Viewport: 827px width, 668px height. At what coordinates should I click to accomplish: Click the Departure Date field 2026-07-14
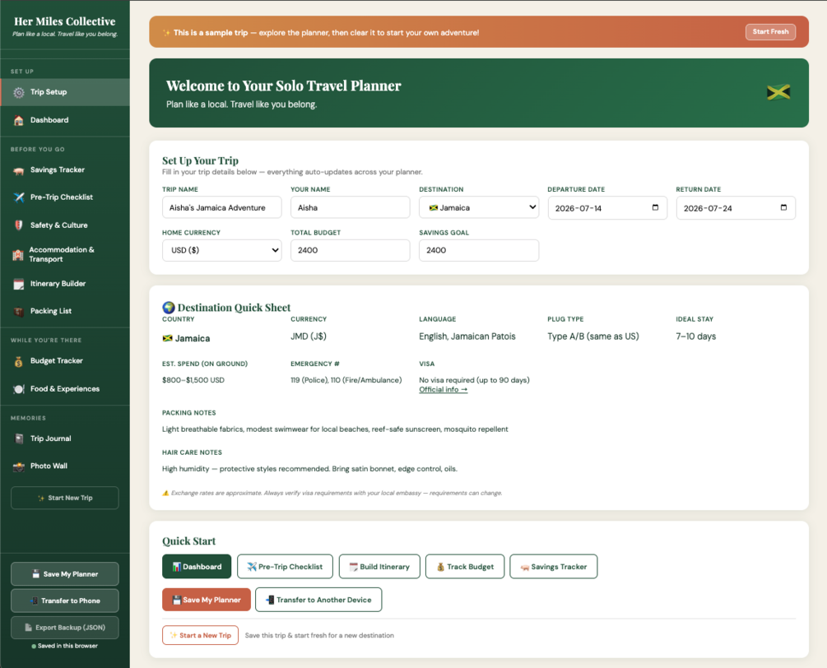(x=607, y=208)
